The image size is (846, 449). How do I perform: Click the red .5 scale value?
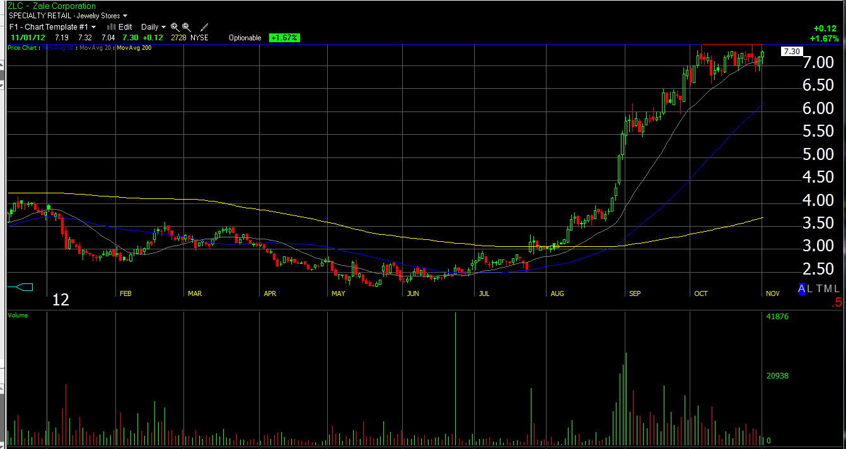tap(836, 303)
